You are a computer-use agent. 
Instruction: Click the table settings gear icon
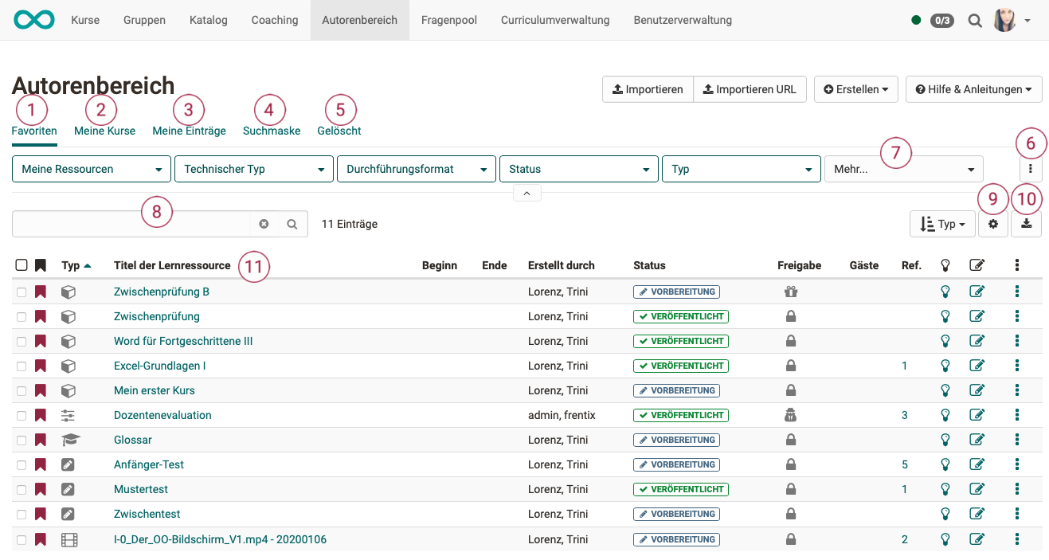point(993,225)
